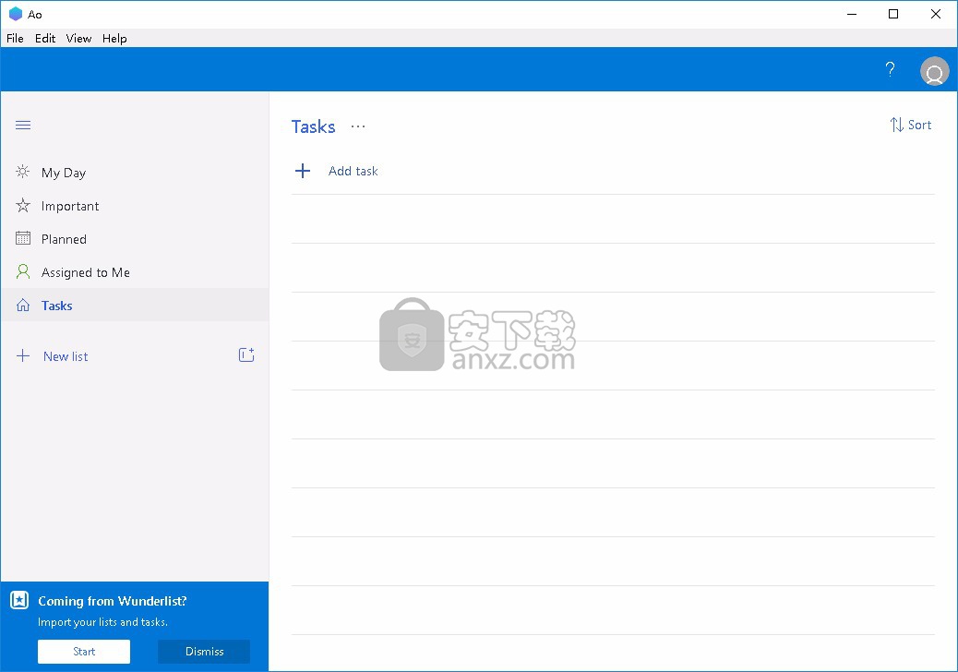Open the Help menu
Viewport: 958px width, 672px height.
pos(114,39)
